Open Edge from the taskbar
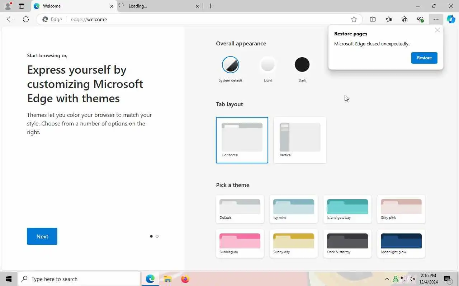459x286 pixels. pyautogui.click(x=150, y=279)
